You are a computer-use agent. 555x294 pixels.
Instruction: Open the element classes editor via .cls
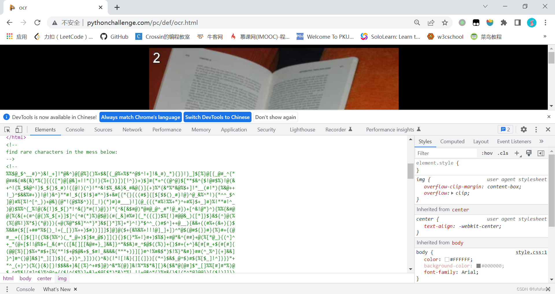coord(503,153)
